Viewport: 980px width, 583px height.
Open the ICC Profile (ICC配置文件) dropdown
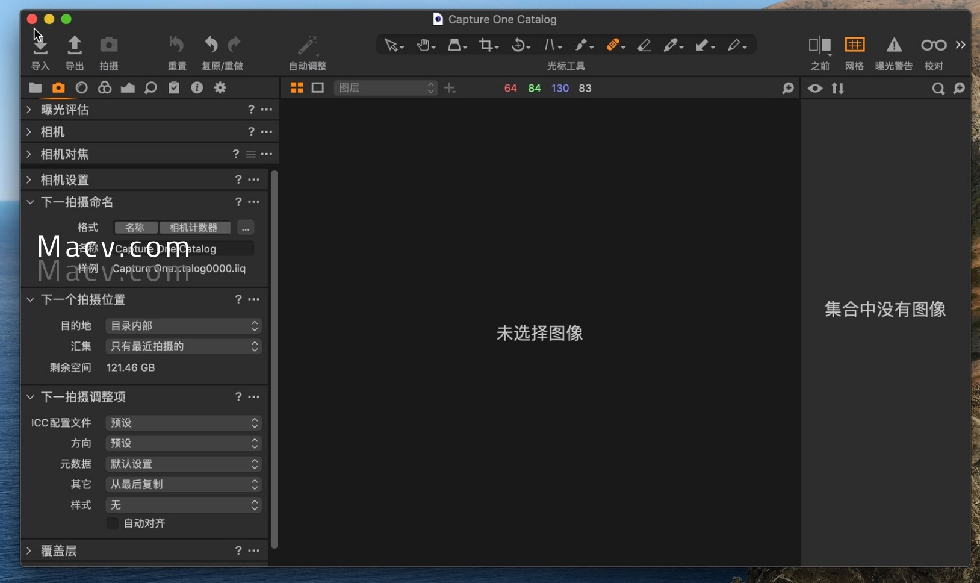[184, 423]
